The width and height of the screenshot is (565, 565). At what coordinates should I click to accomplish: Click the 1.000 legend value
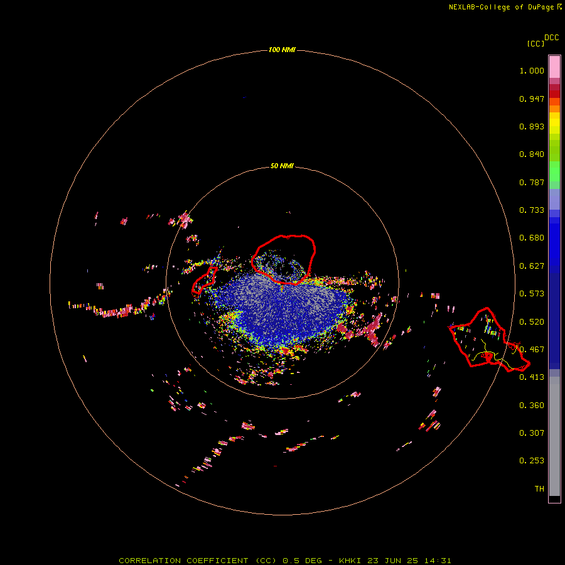tap(532, 70)
